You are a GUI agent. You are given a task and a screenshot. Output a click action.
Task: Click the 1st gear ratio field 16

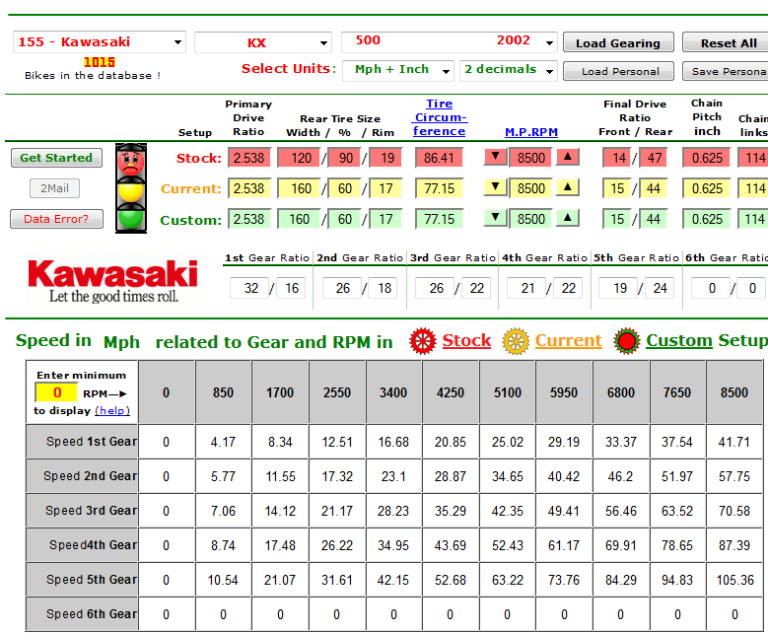(x=292, y=288)
